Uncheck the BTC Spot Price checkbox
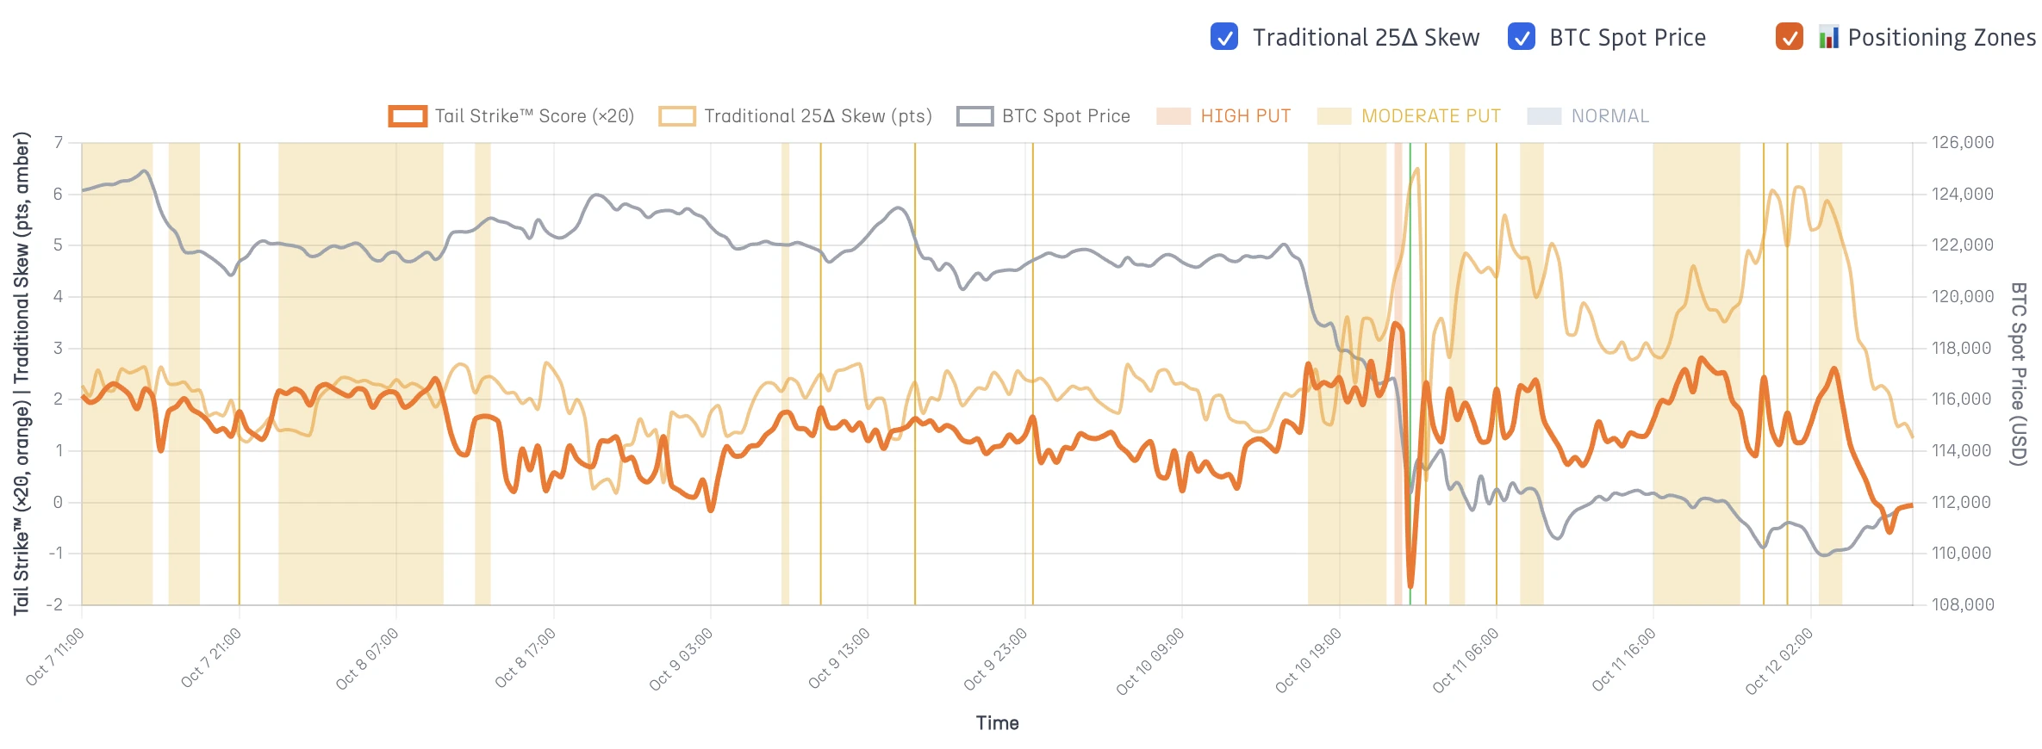Image resolution: width=2042 pixels, height=749 pixels. pos(1521,37)
